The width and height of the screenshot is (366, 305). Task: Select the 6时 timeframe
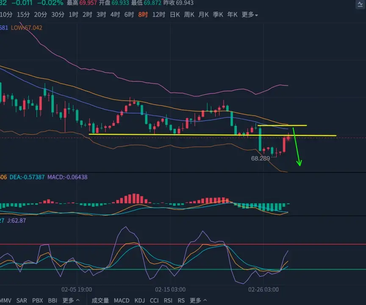[x=129, y=15]
